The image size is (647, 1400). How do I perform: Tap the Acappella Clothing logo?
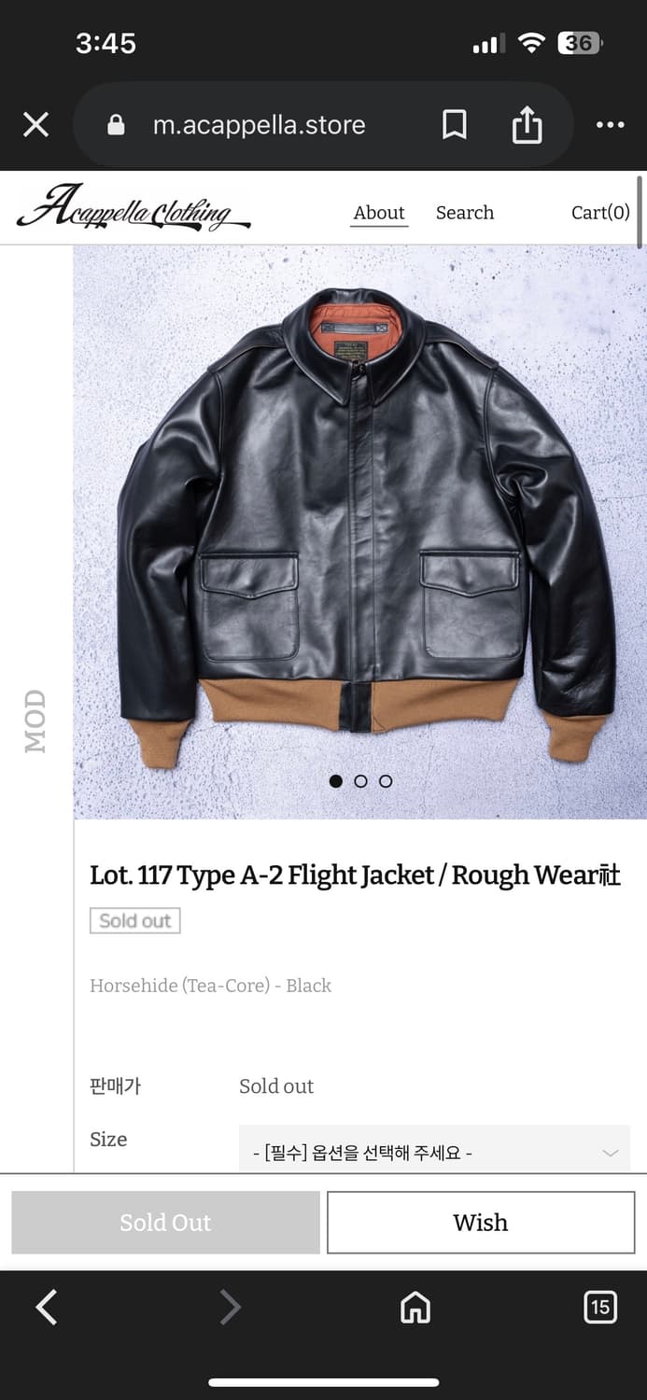click(x=134, y=207)
